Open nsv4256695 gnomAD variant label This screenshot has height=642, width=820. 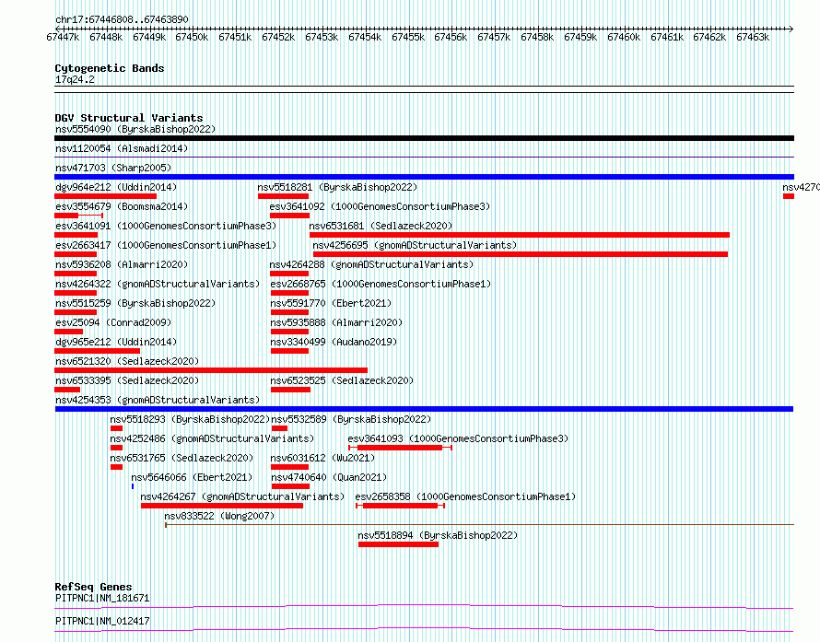[415, 245]
